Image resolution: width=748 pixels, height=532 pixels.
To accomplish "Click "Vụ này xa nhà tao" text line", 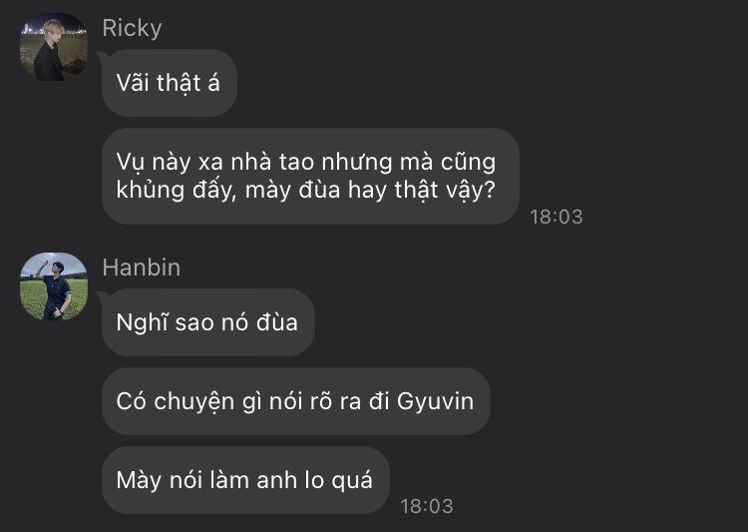I will (x=215, y=162).
